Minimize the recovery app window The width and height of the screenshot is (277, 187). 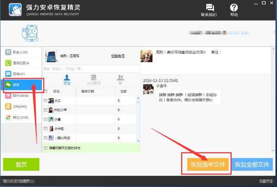256,3
